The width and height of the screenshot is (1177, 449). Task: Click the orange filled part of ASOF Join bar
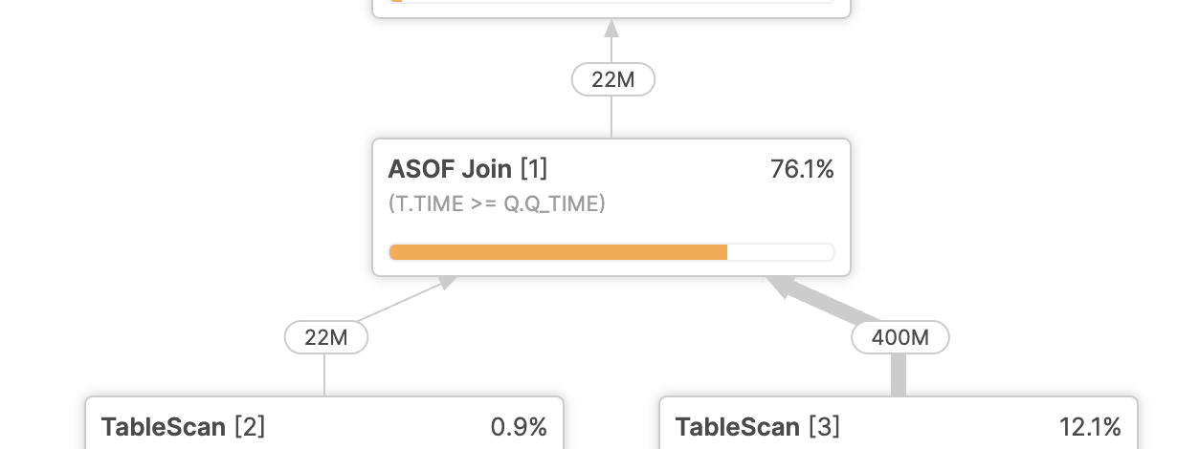[558, 252]
